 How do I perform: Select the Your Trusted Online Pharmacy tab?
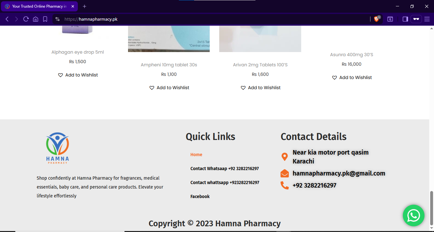pos(40,6)
